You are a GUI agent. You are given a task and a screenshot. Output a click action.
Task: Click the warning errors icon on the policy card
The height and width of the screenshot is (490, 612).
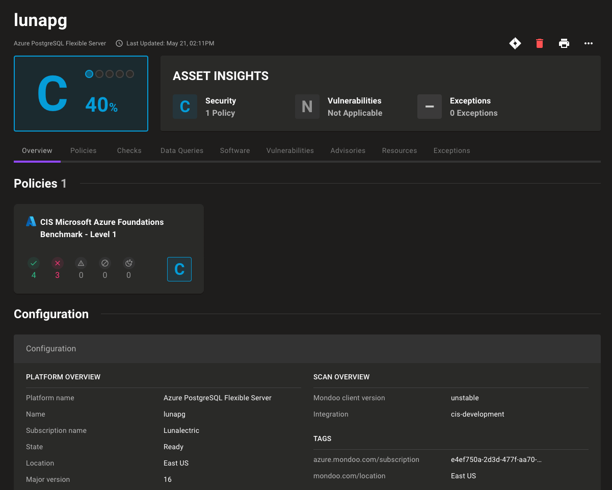[x=81, y=263]
